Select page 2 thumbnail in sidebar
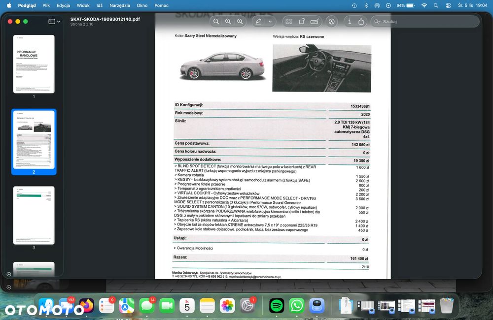This screenshot has height=320, width=493. point(34,140)
